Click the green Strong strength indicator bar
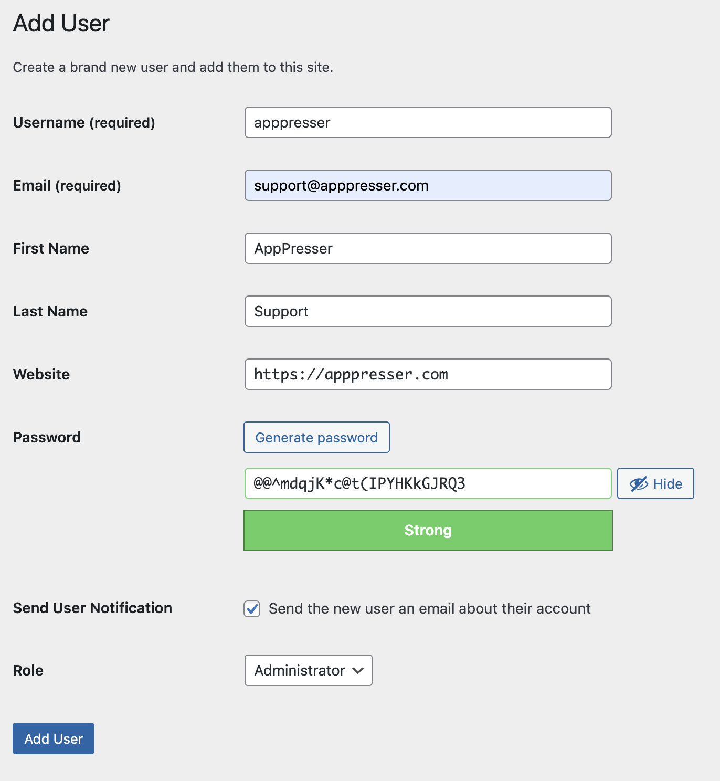The height and width of the screenshot is (781, 720). pos(428,530)
